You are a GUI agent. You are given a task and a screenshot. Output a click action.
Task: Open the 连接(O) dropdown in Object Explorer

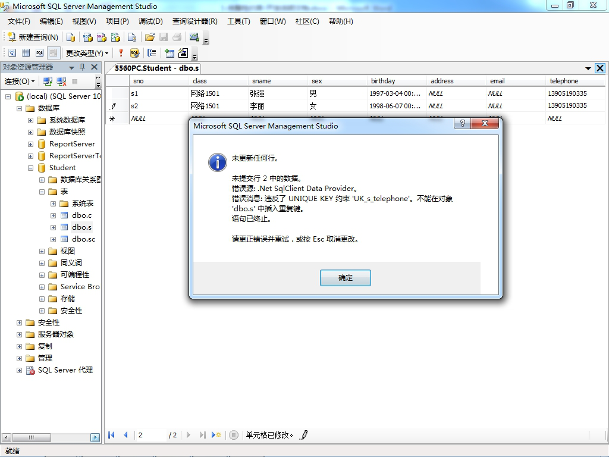20,81
